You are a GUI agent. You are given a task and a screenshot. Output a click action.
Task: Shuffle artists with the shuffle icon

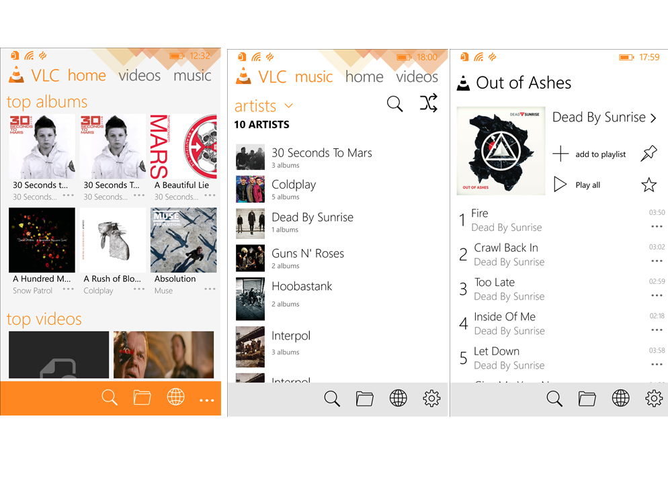[428, 103]
